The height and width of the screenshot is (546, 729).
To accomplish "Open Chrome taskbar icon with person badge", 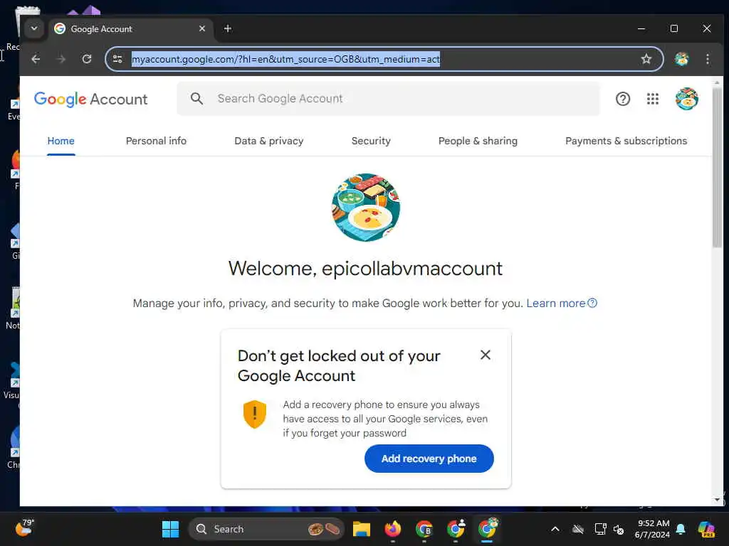I will pyautogui.click(x=456, y=529).
